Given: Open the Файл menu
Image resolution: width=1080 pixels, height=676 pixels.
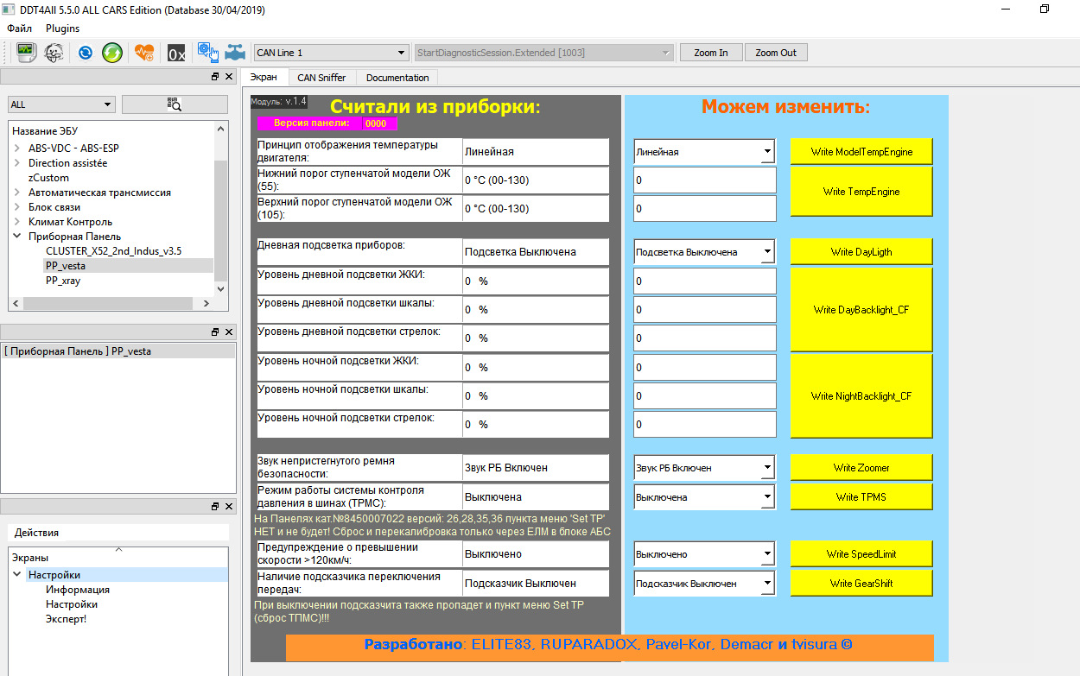Looking at the screenshot, I should pyautogui.click(x=19, y=28).
